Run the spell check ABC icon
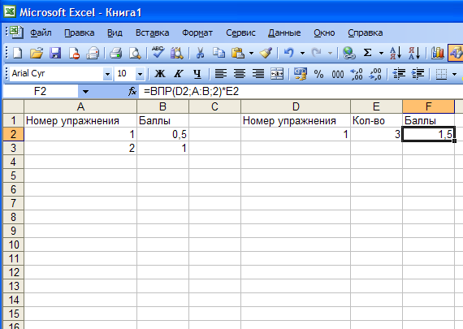 (x=158, y=53)
